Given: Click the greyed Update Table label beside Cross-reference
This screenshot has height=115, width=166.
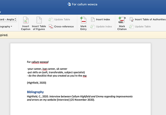Looking at the screenshot, I should (x=62, y=19).
